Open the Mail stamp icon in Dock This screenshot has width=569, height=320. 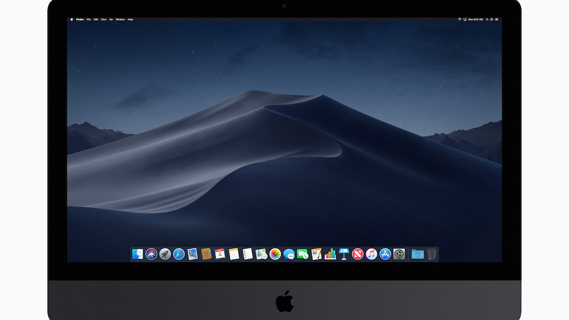[193, 254]
